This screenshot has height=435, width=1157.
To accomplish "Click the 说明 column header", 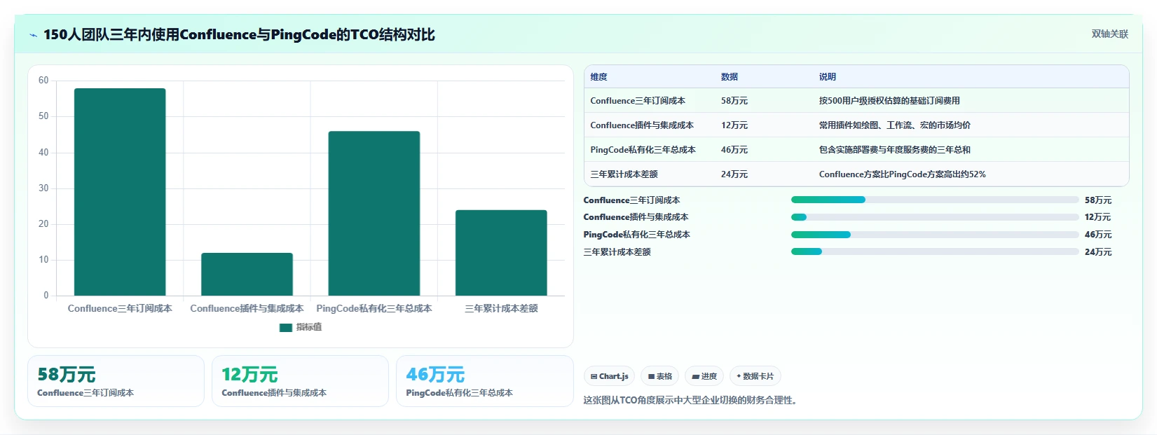I will (x=828, y=77).
